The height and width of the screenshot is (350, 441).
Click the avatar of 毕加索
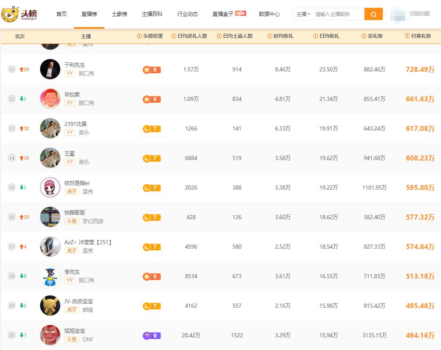[50, 99]
